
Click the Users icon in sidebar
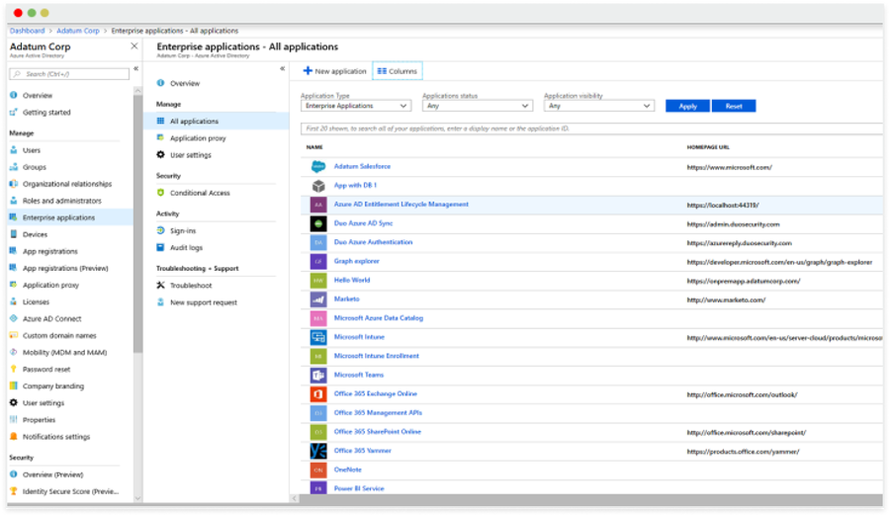click(x=14, y=150)
